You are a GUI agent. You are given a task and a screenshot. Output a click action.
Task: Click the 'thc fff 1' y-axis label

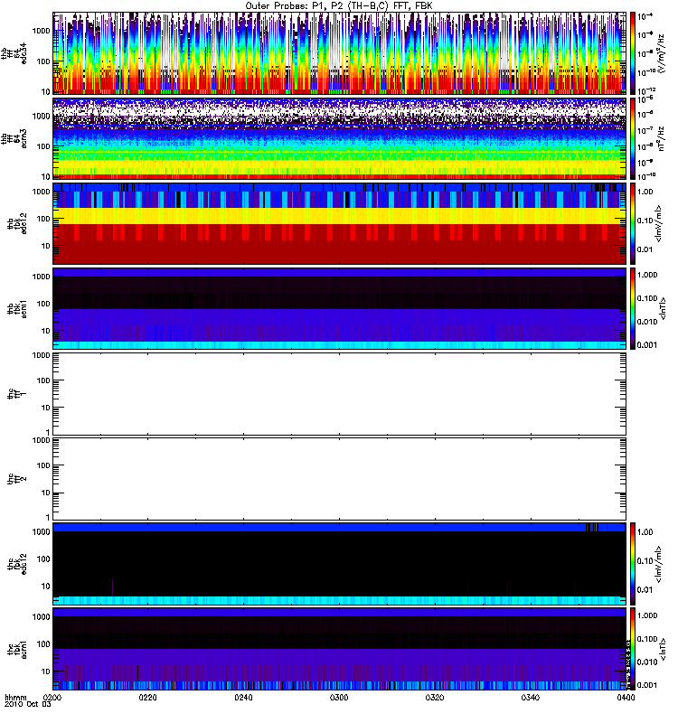tap(17, 394)
